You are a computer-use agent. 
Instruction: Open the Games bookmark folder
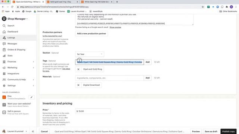pyautogui.click(x=60, y=12)
